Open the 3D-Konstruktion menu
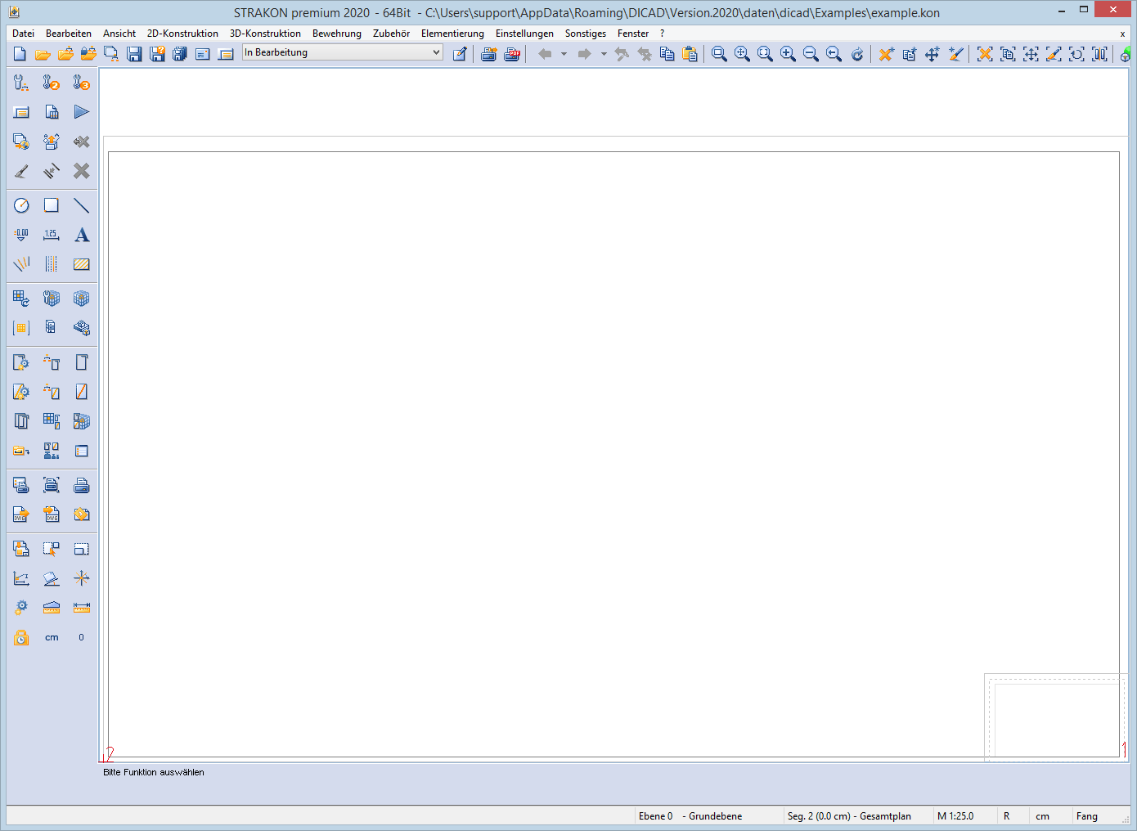1137x831 pixels. [265, 34]
